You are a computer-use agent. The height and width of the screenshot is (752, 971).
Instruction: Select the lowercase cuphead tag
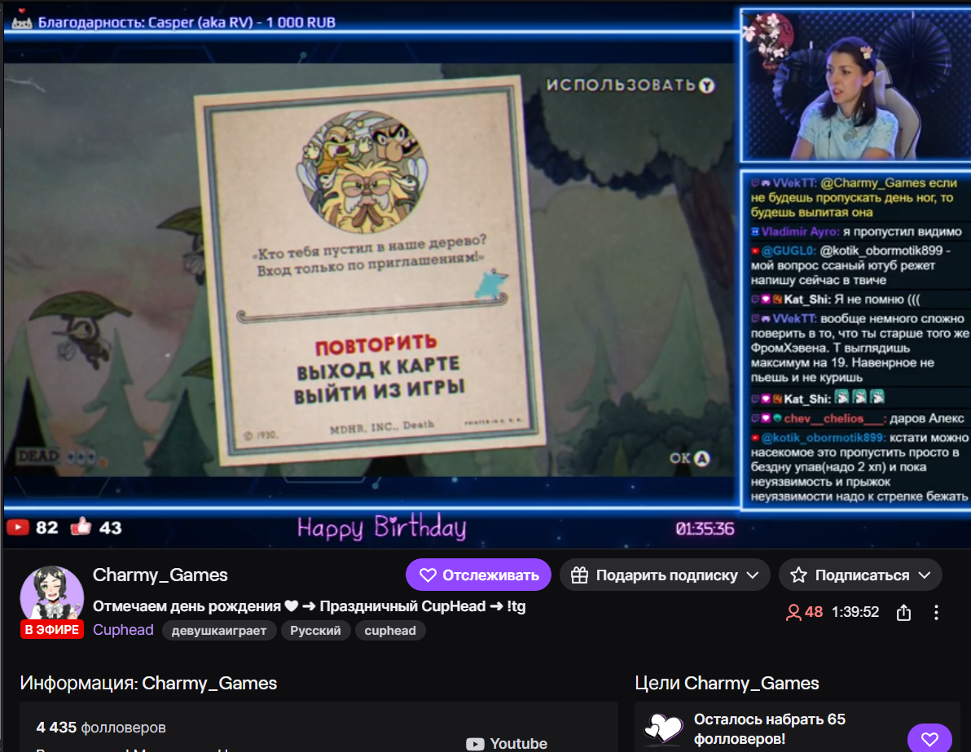(x=390, y=631)
